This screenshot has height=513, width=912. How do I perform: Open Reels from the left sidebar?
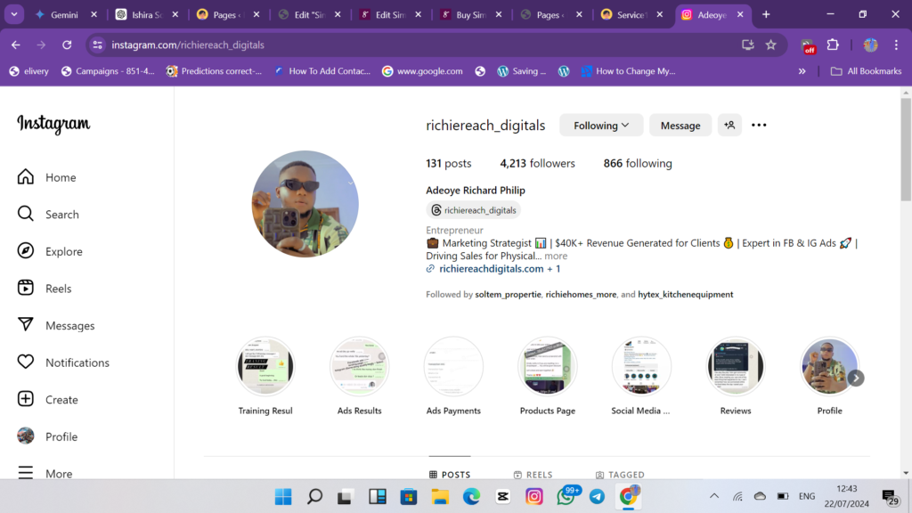(x=26, y=289)
